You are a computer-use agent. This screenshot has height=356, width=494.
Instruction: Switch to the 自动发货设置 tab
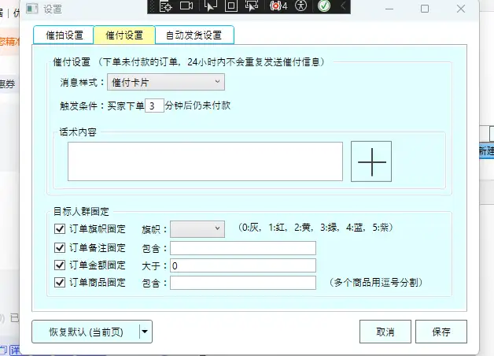[x=194, y=35]
